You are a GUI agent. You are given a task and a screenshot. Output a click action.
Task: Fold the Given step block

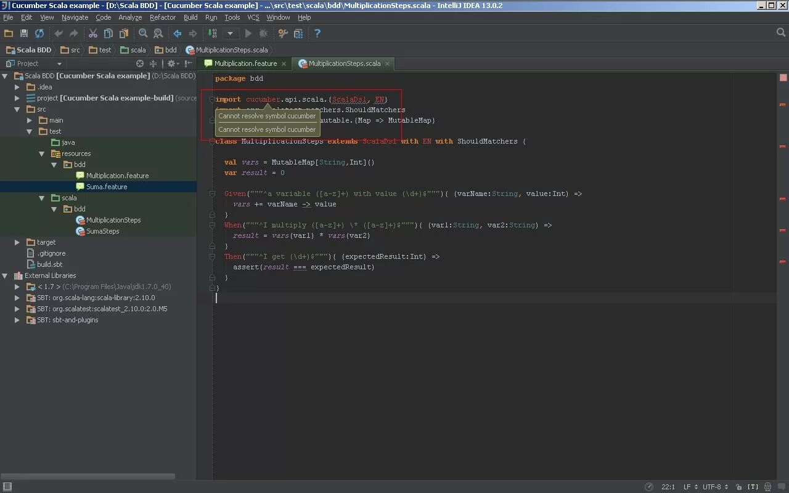pos(212,194)
